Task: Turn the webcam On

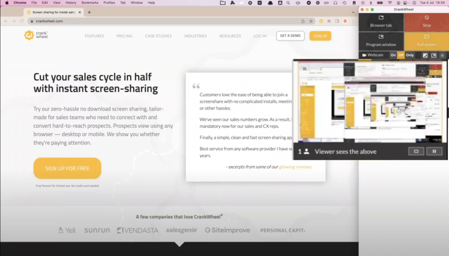Action: click(393, 55)
